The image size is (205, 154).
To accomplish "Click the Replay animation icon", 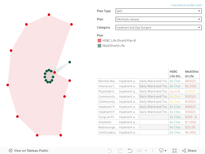I will 130,151.
